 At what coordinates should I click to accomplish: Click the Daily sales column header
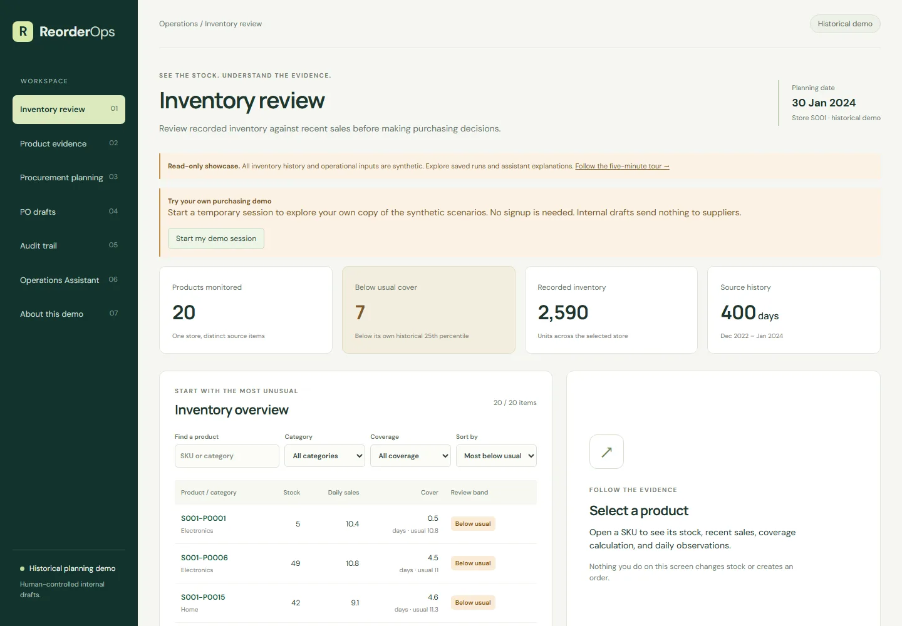tap(343, 493)
